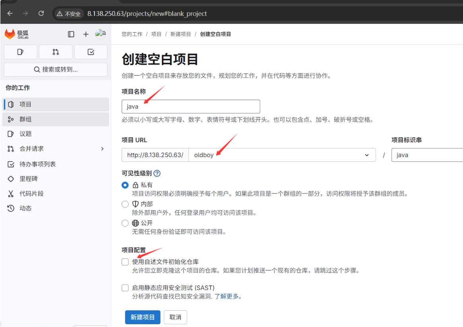Click the 创建空白项目 breadcrumb text
Screen dimensions: 463x327
215,34
